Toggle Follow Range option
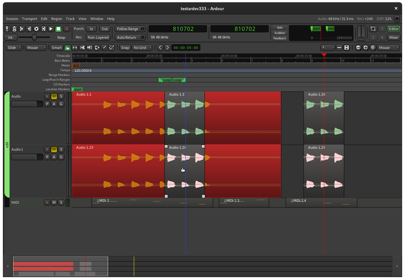Screen dimensions: 405x280 130,29
